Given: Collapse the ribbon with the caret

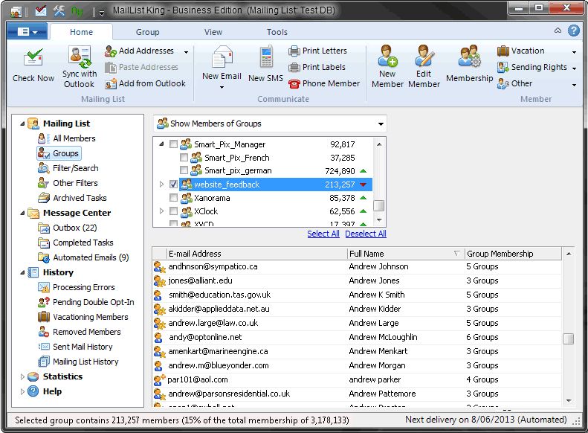Looking at the screenshot, I should 558,31.
